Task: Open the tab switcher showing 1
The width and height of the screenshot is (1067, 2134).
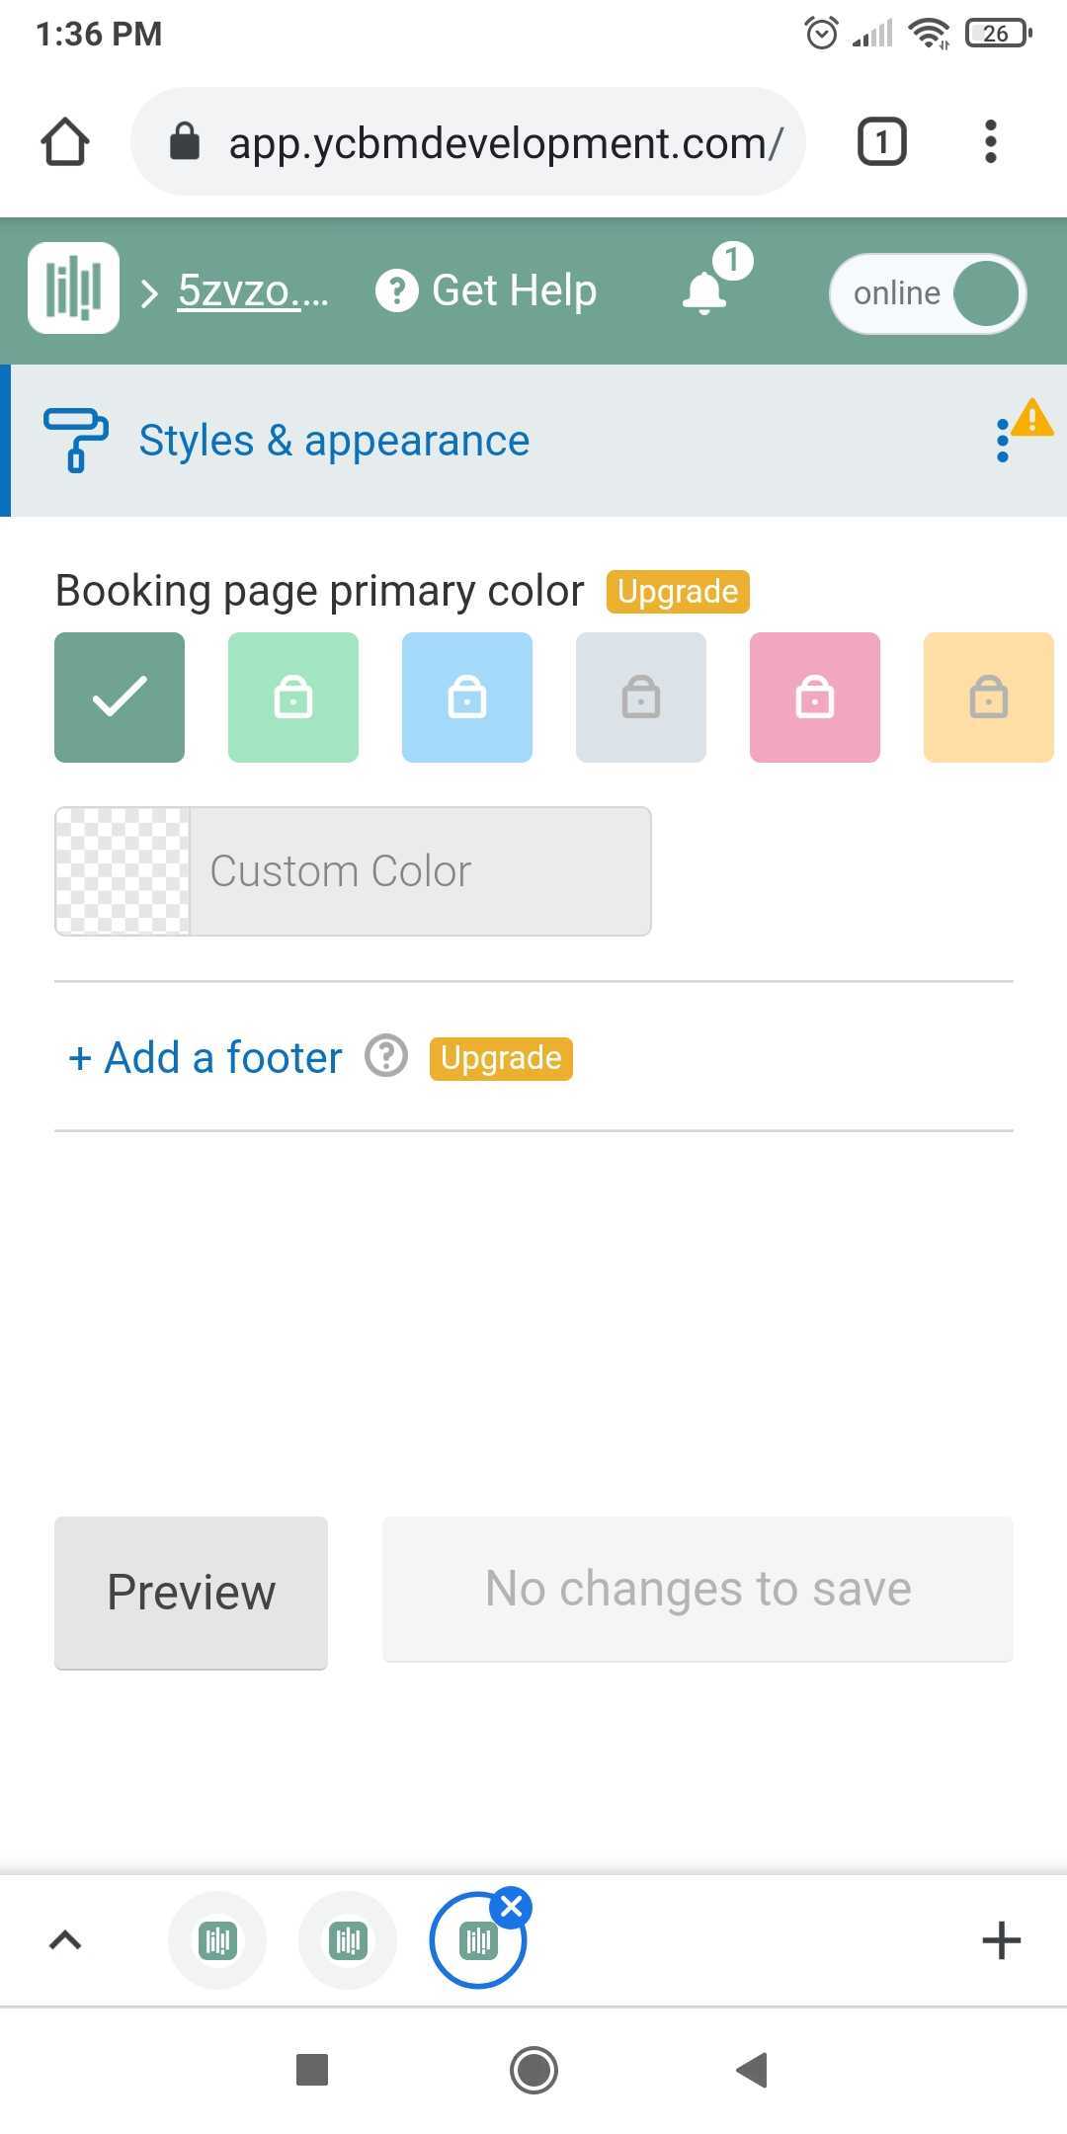Action: tap(881, 141)
